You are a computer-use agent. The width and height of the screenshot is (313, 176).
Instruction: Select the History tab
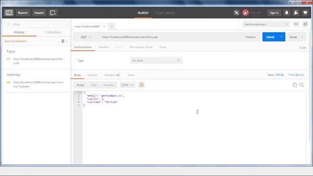(x=19, y=32)
